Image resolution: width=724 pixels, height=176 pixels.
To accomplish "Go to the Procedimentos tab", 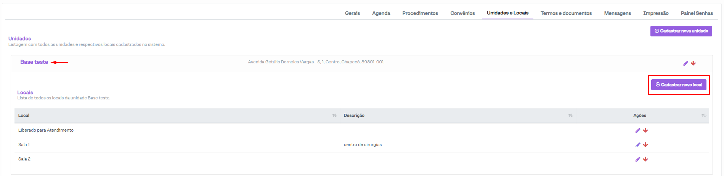I will coord(420,13).
